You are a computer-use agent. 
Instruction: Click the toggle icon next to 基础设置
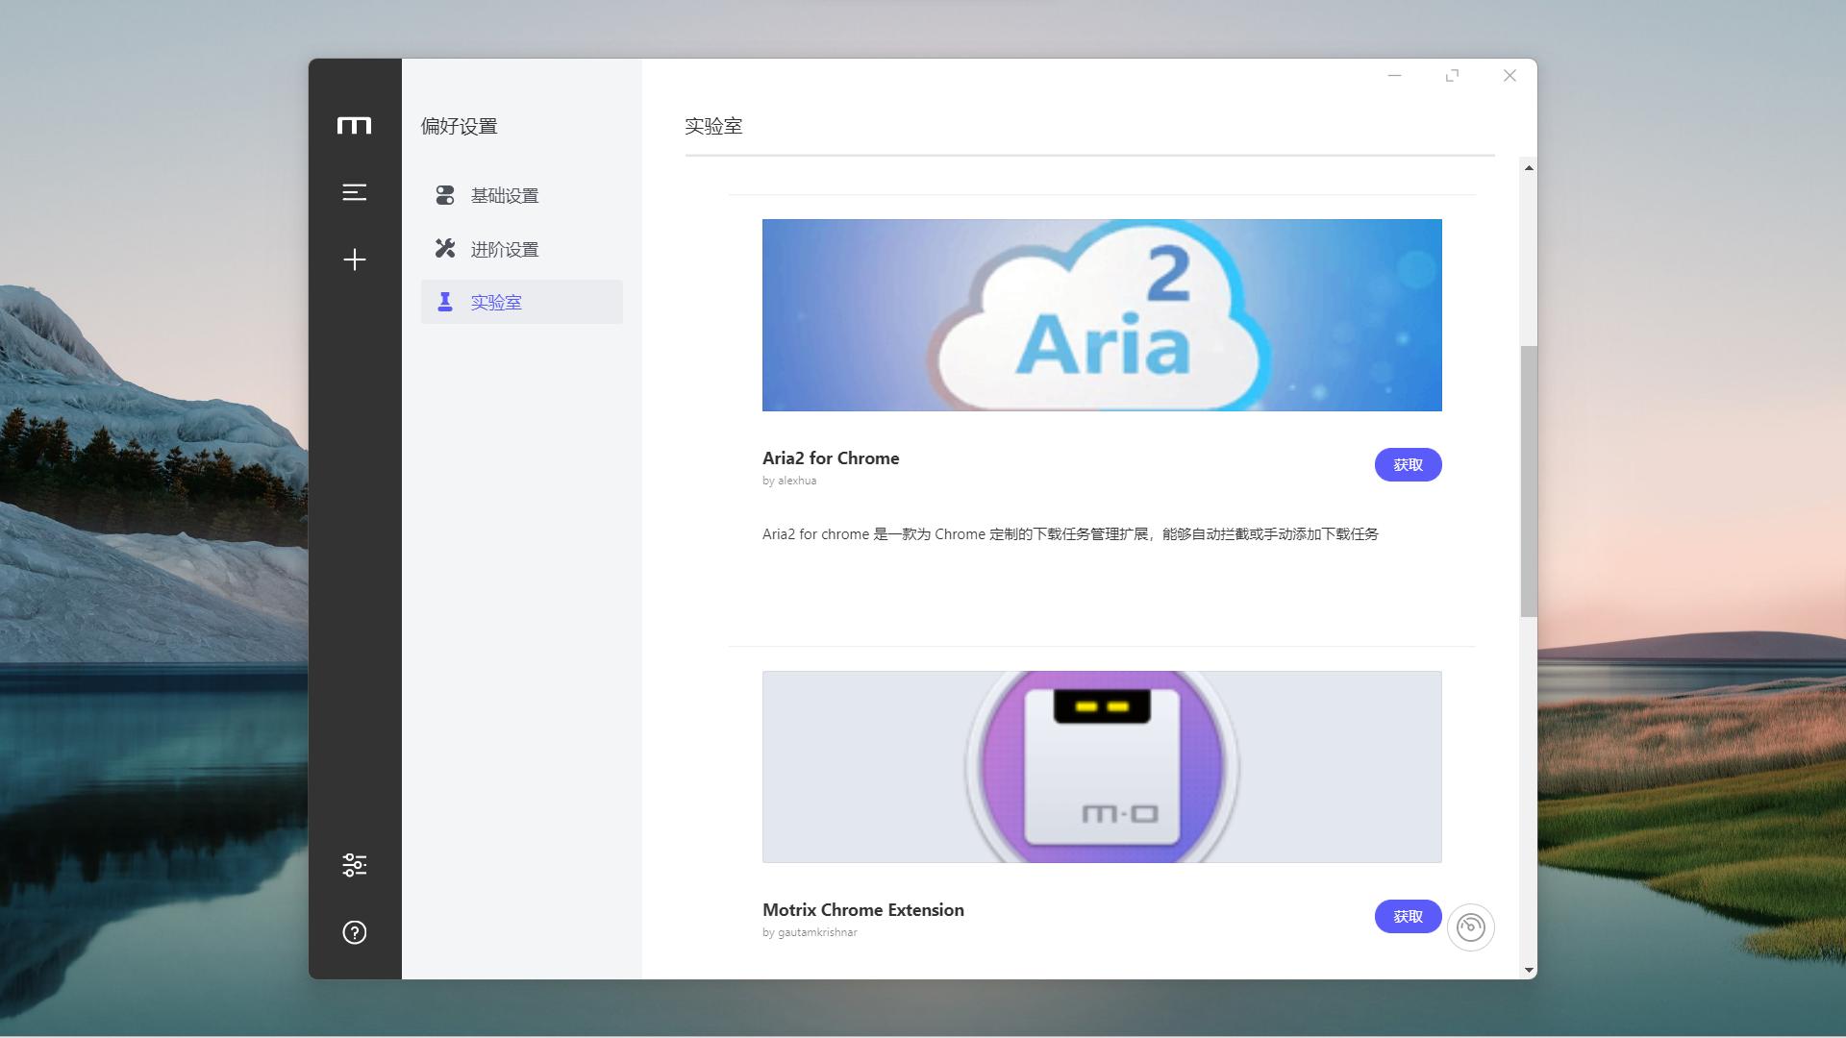(x=444, y=195)
